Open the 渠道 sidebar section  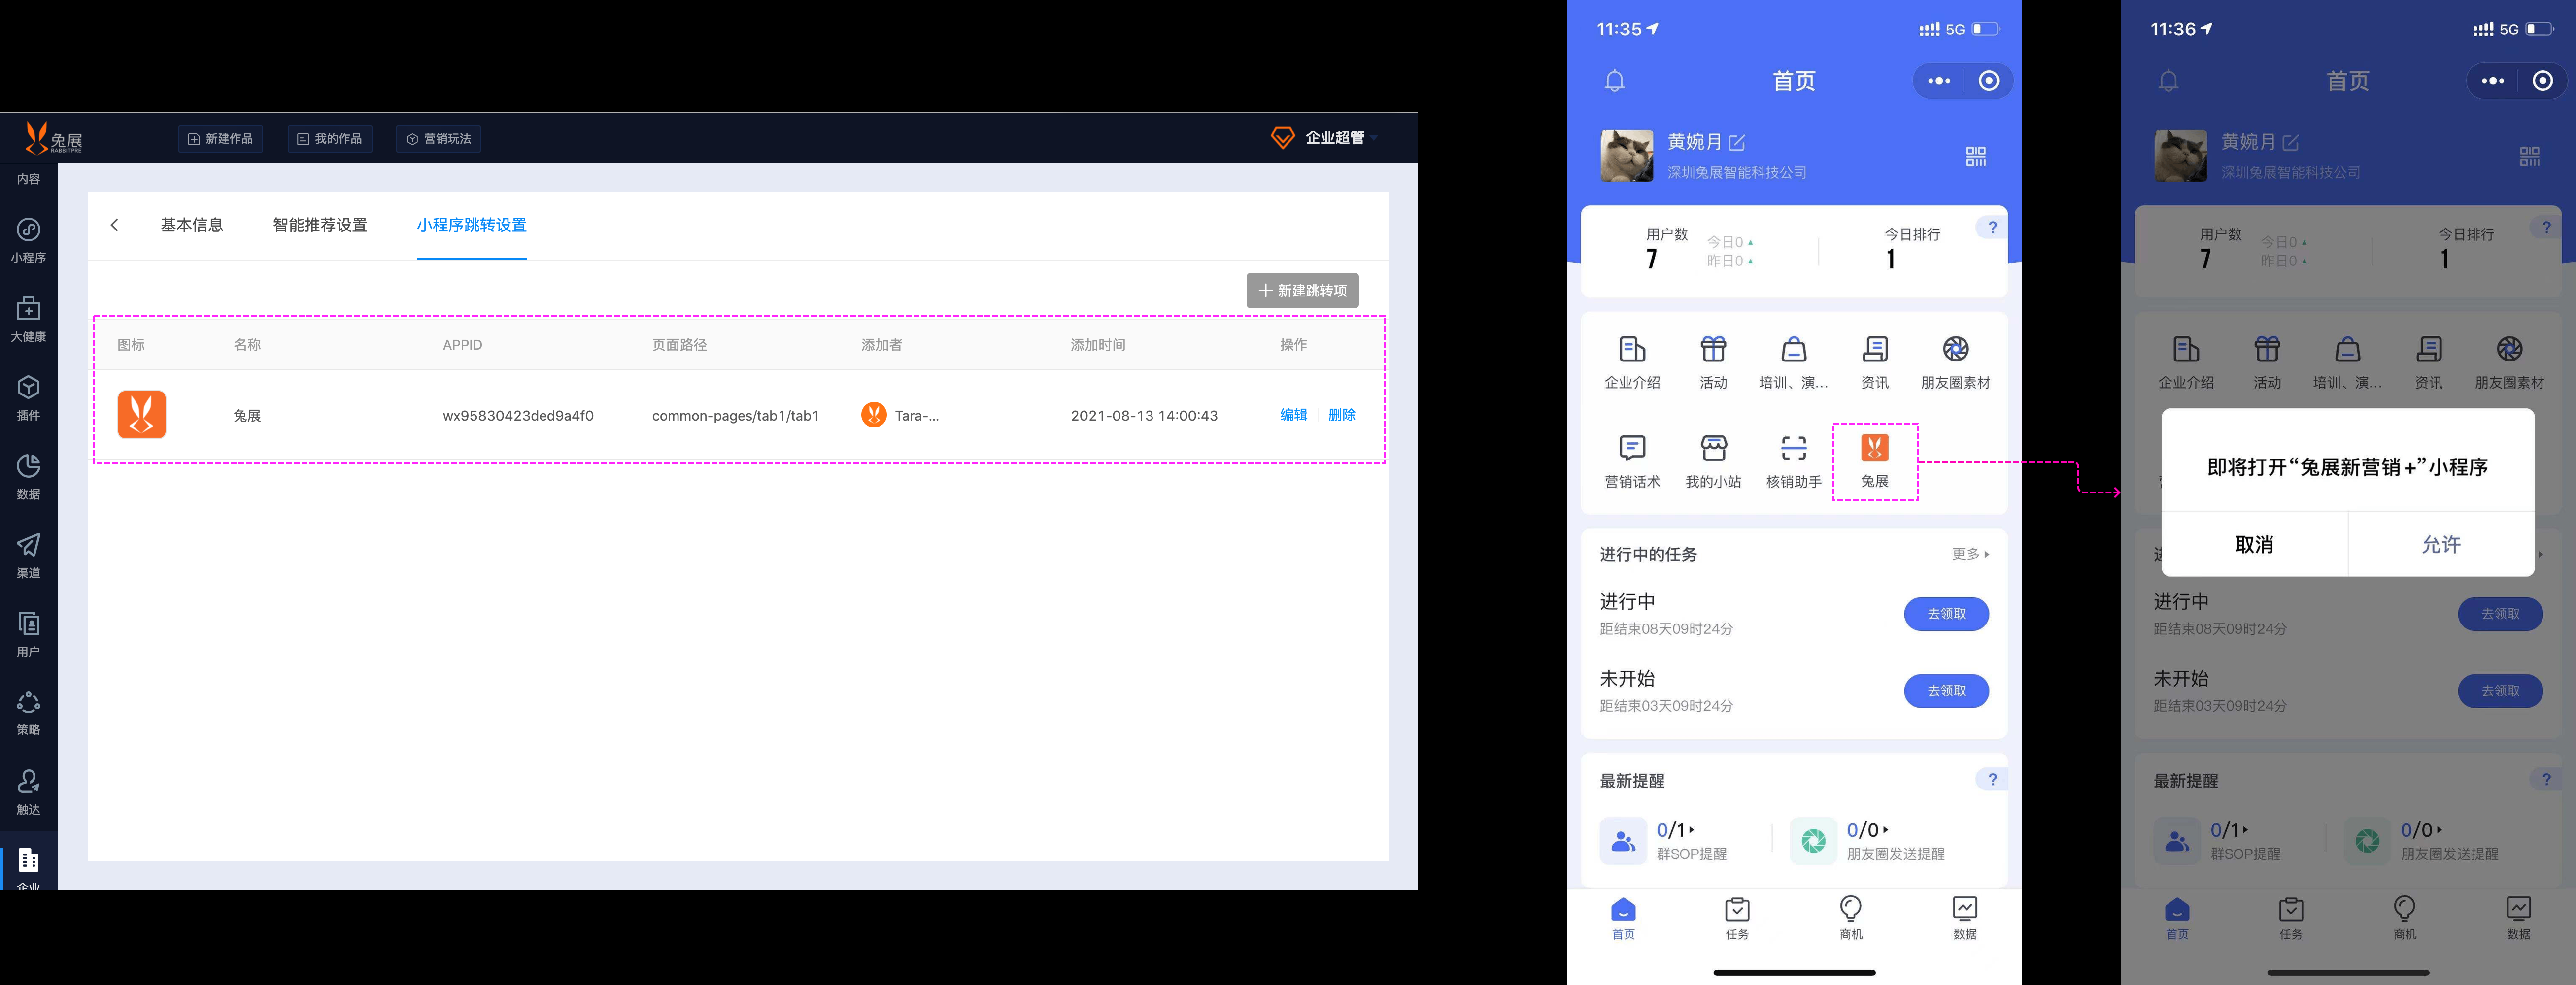(x=28, y=556)
